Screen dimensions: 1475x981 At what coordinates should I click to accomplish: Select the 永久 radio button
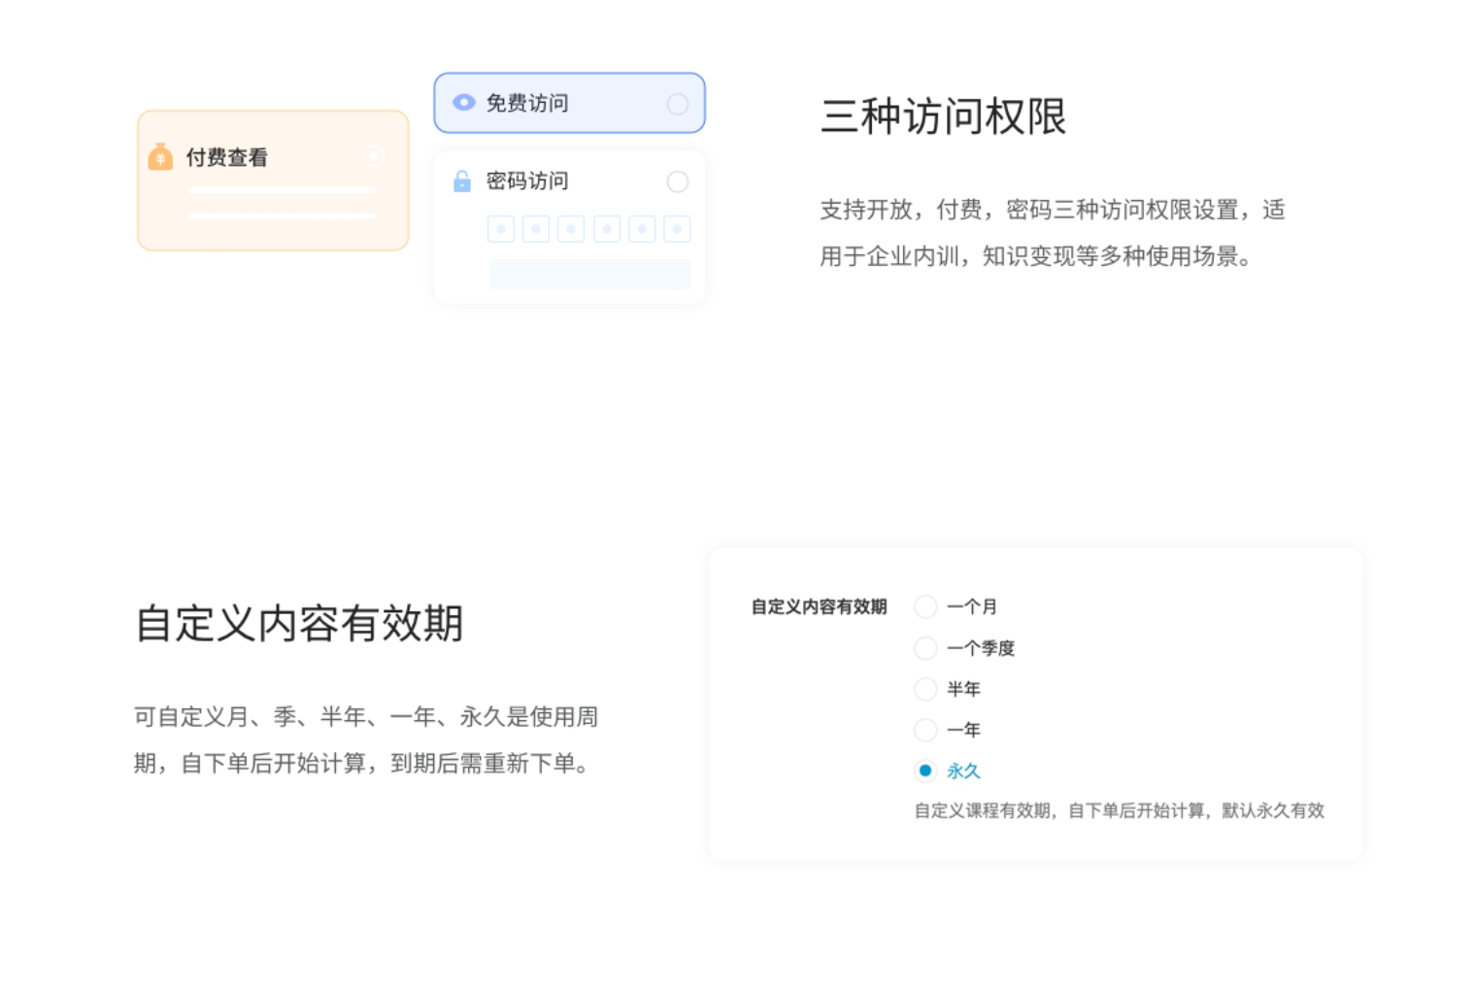pyautogui.click(x=925, y=770)
